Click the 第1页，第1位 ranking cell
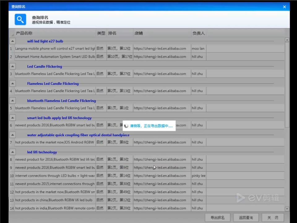The height and width of the screenshot is (223, 297). [120, 108]
